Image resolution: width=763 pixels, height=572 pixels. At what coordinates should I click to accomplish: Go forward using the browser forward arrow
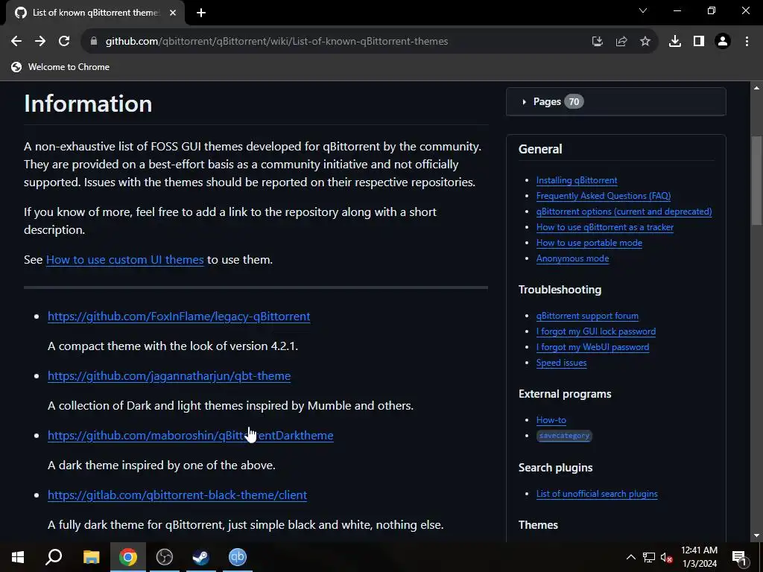pos(40,42)
